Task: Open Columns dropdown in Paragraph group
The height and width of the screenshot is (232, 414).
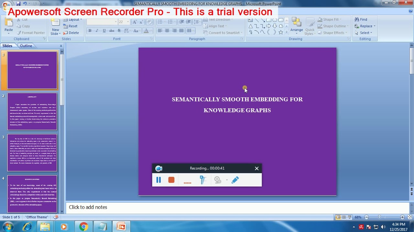Action: click(x=191, y=31)
